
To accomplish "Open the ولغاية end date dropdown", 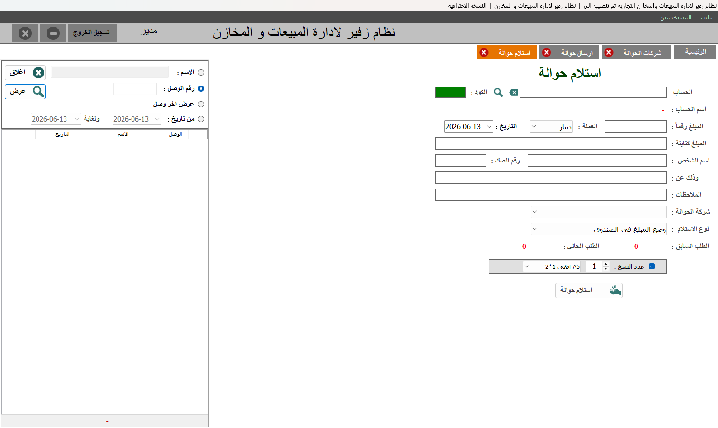I will [77, 119].
